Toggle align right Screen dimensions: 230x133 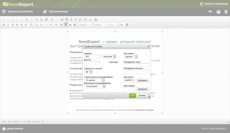(70, 25)
